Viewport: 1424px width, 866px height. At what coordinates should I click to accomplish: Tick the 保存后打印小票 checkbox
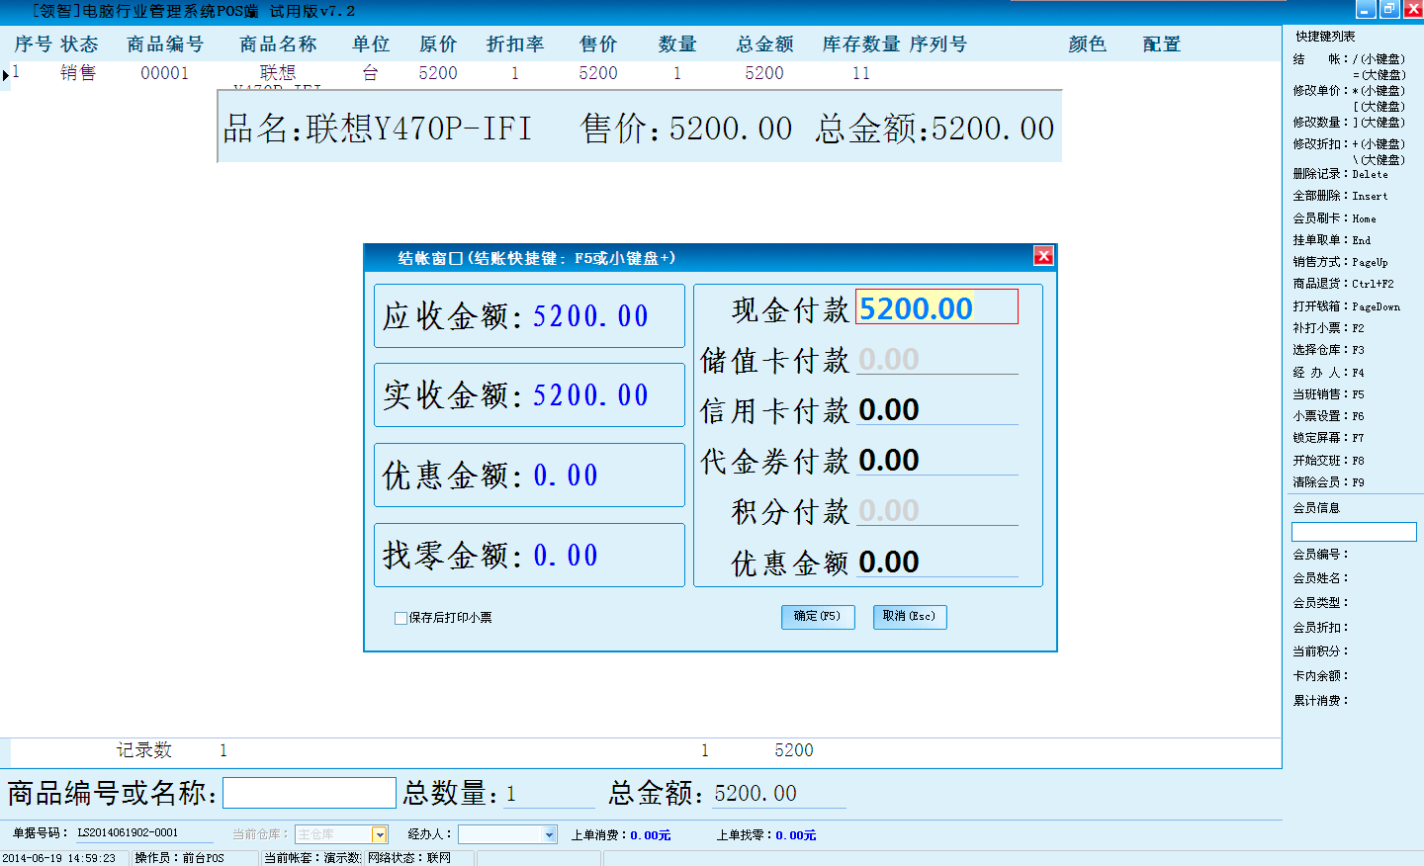(400, 618)
